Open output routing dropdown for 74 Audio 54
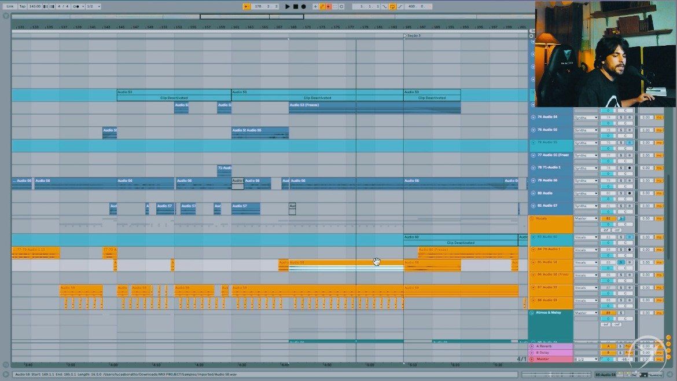 tap(586, 118)
